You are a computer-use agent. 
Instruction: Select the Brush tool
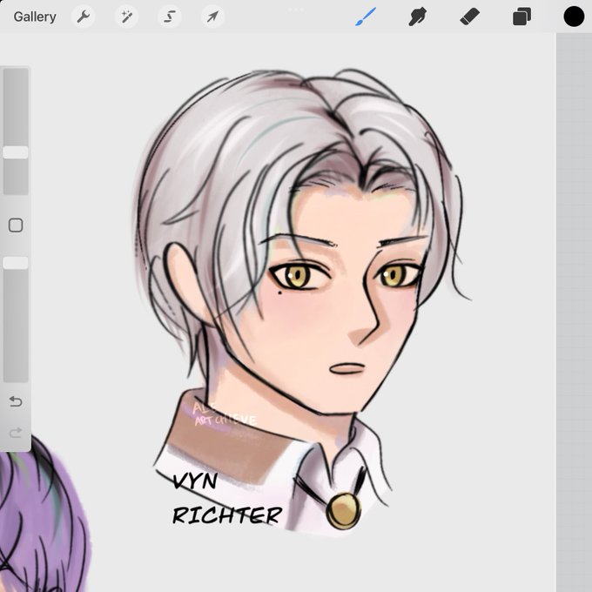tap(366, 17)
